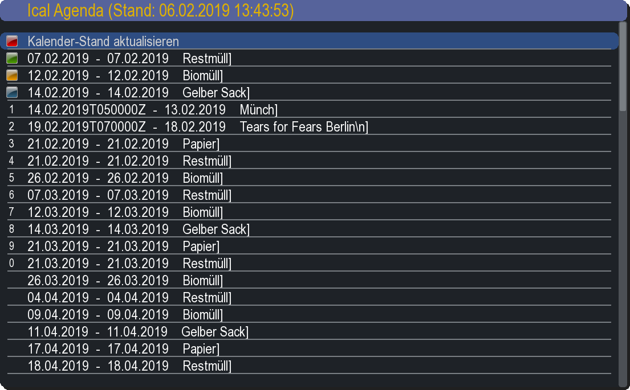Screen dimensions: 630x390
Task: Click the green button icon beside 07.02.2019 Restmüll
Action: point(12,59)
